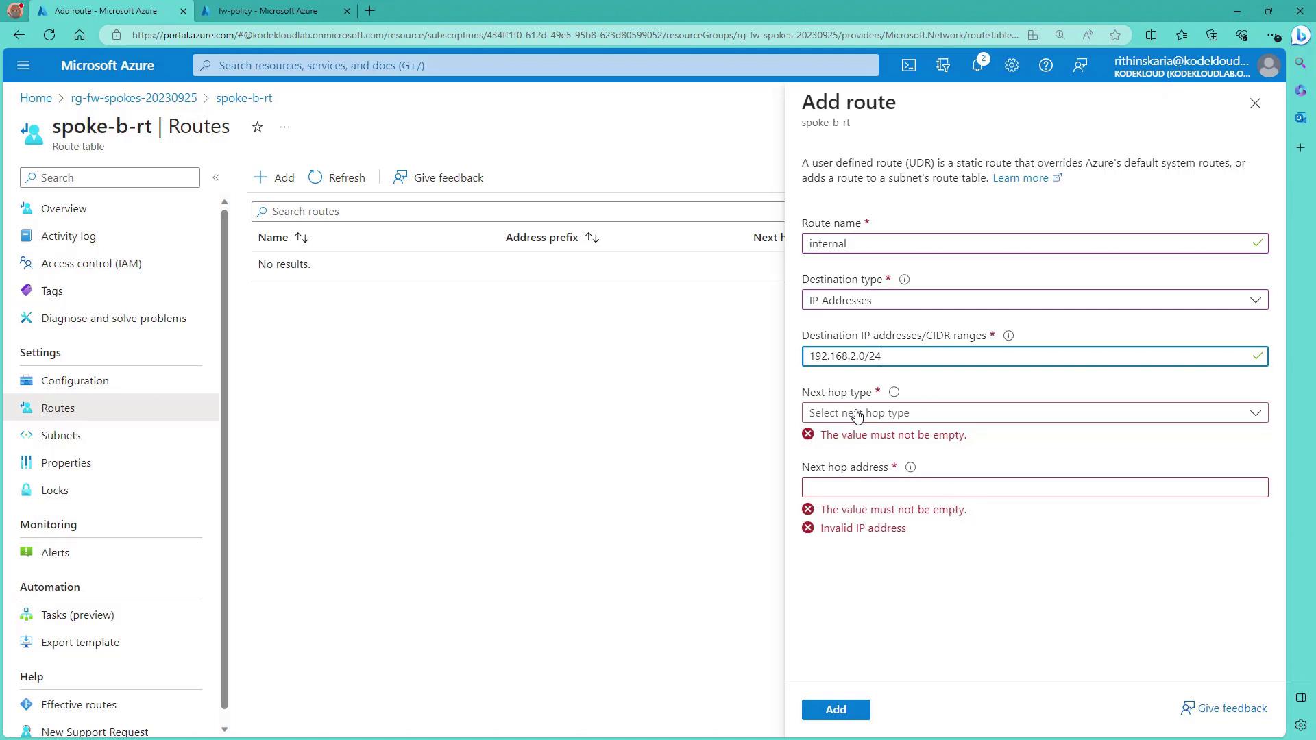This screenshot has width=1316, height=740.
Task: Switch to the fw-policy browser tab
Action: tap(267, 11)
